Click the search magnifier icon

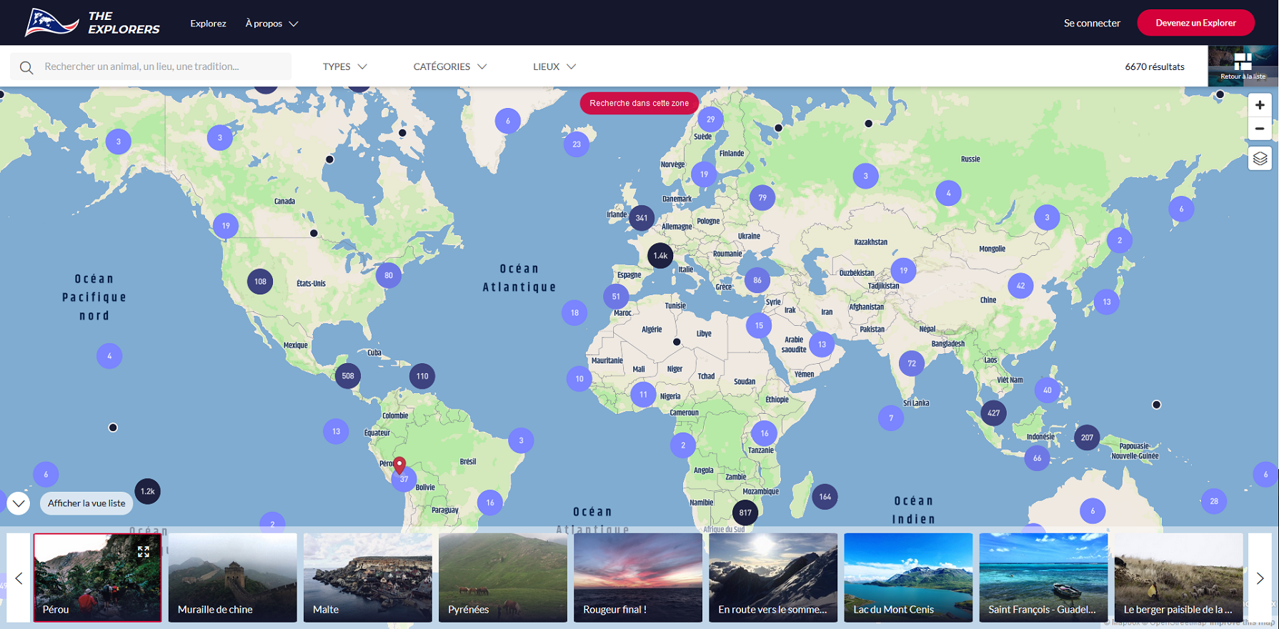click(26, 67)
